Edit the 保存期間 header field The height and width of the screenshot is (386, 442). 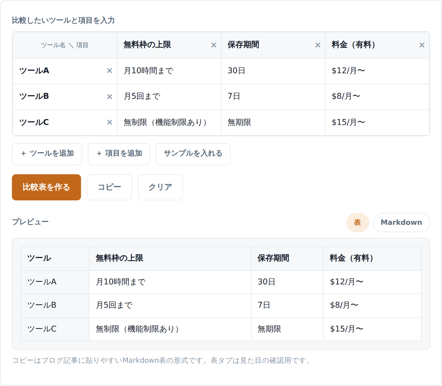(x=269, y=45)
